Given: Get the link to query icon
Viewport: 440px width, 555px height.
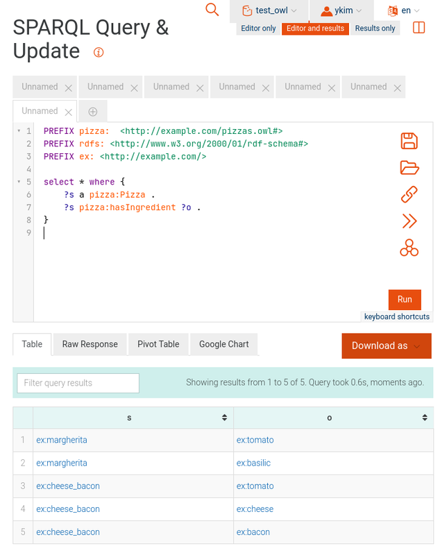Looking at the screenshot, I should 409,194.
